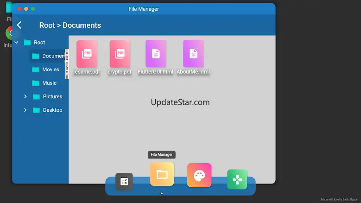
Task: Open the Chrome icon on desktop
Action: coord(9,33)
